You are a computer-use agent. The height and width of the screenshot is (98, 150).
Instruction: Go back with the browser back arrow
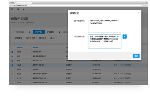click(10, 5)
